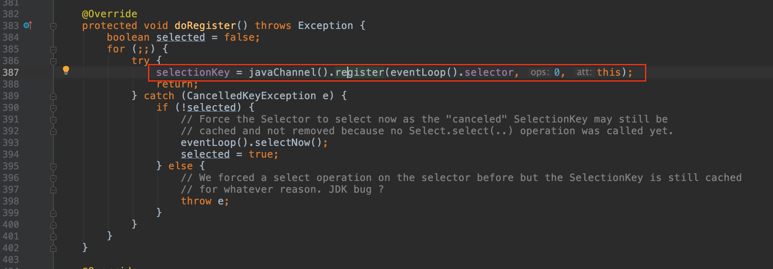The height and width of the screenshot is (269, 773).
Task: Collapse the doRegister method fold marker
Action: click(x=53, y=26)
